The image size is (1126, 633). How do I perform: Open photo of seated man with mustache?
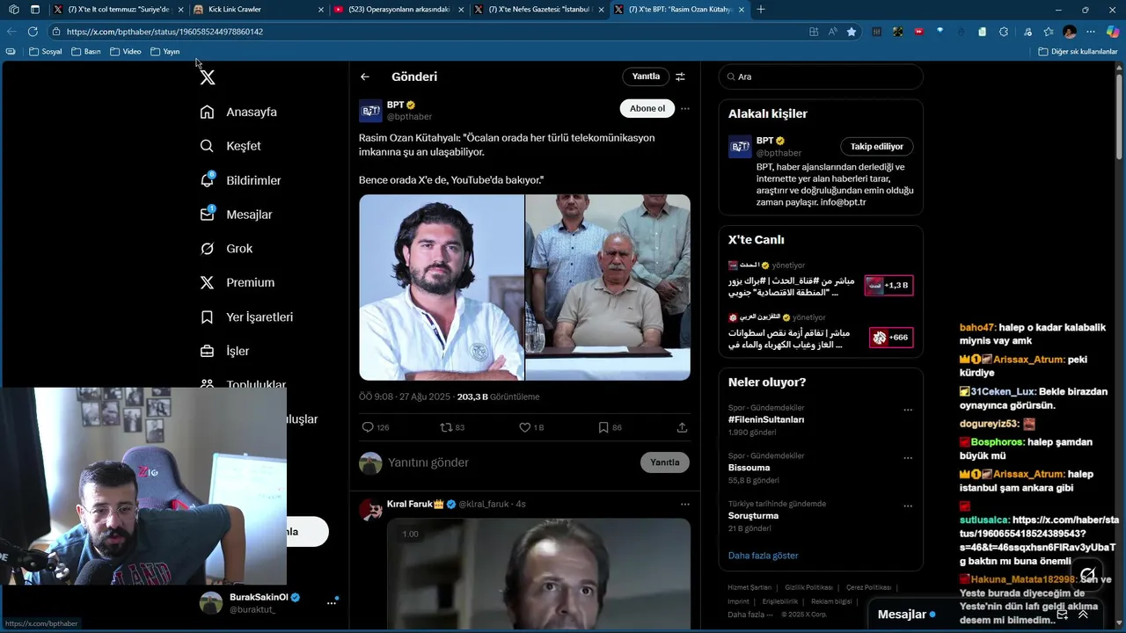tap(608, 287)
